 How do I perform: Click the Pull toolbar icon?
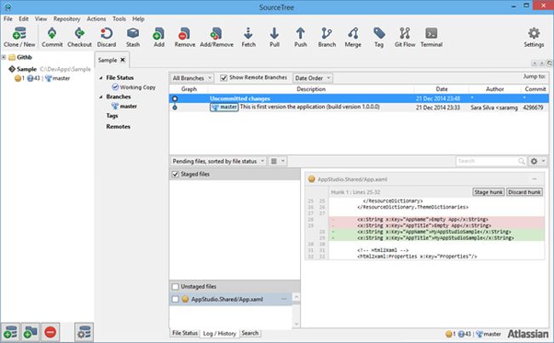tap(274, 35)
